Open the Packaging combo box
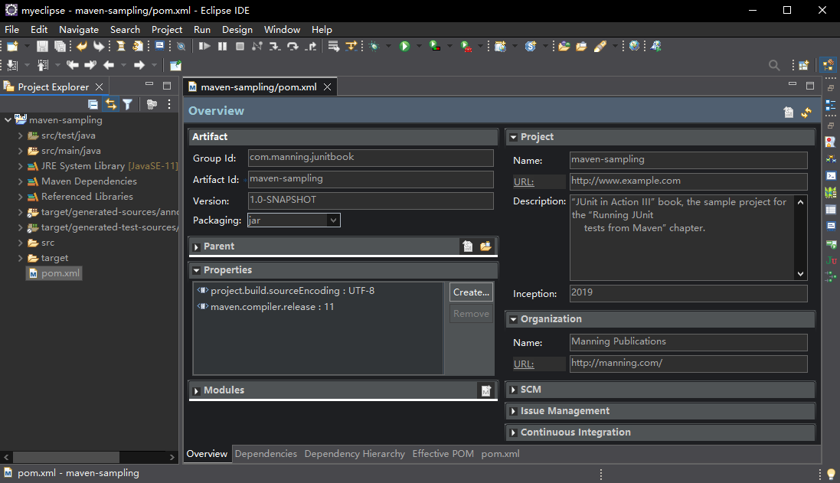The image size is (840, 483). (x=293, y=220)
